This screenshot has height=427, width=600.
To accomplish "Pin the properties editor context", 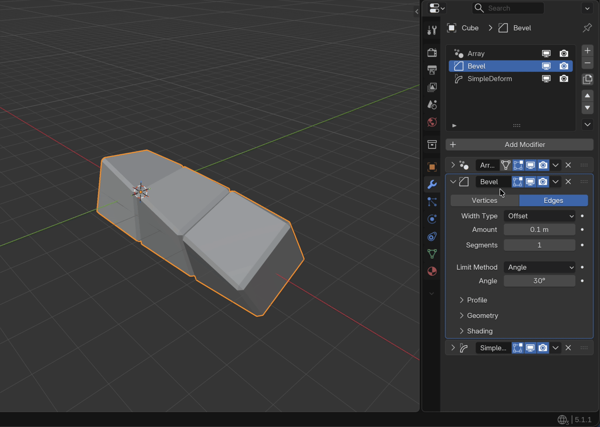I will click(x=587, y=28).
